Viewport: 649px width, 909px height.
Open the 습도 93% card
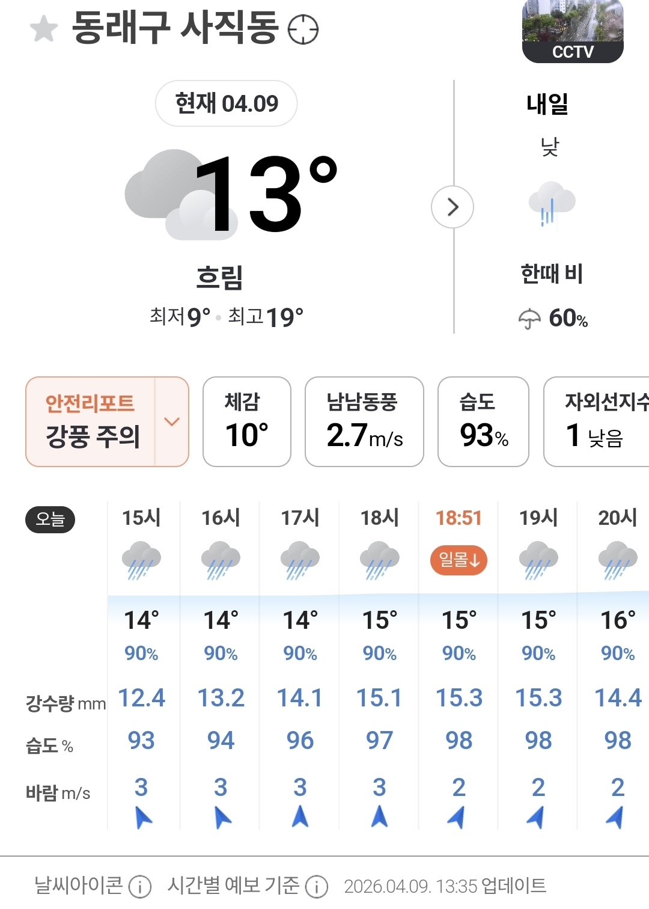pos(483,421)
